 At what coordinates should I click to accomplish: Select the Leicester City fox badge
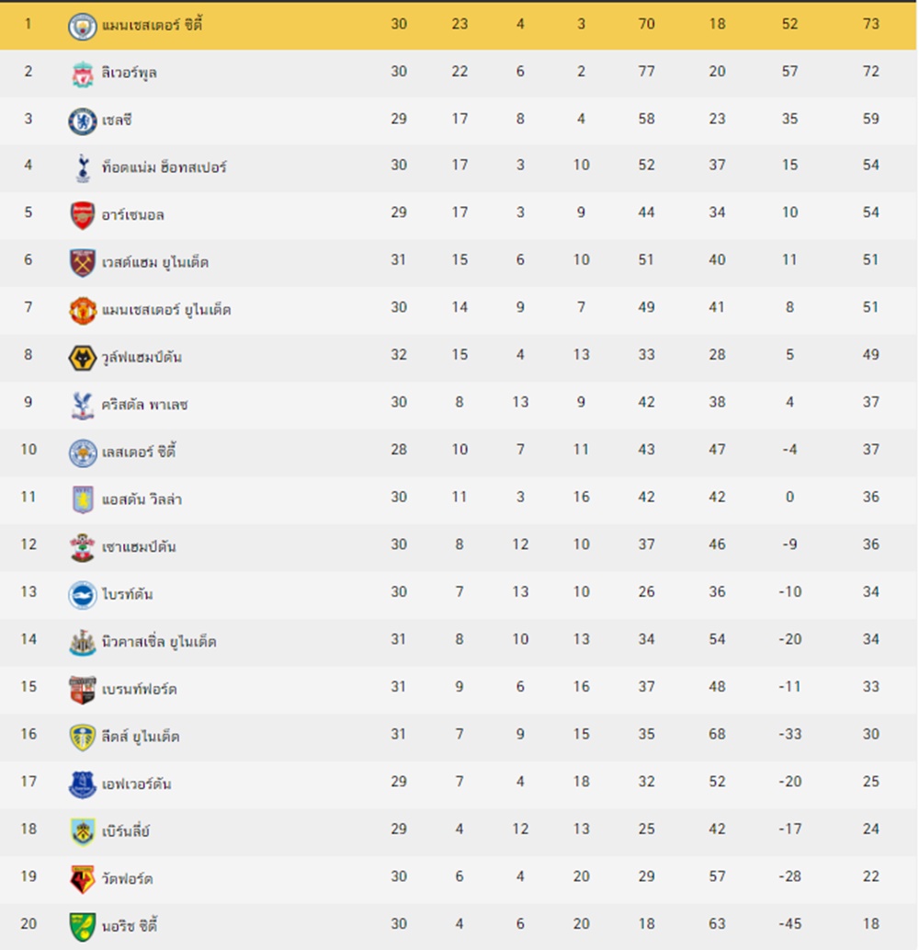click(83, 453)
